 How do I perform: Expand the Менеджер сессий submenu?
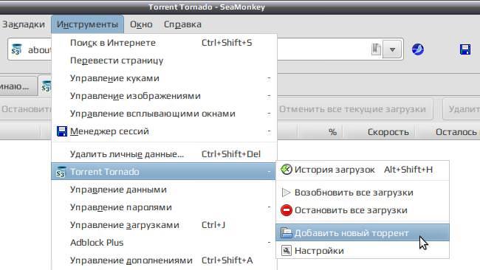click(164, 131)
